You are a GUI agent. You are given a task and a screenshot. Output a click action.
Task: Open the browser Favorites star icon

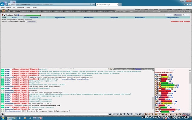(x=187, y=4)
